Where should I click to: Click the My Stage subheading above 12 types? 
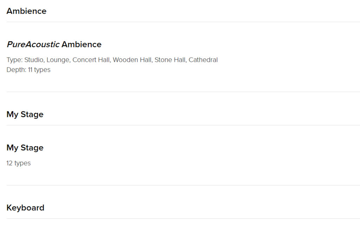pyautogui.click(x=25, y=148)
